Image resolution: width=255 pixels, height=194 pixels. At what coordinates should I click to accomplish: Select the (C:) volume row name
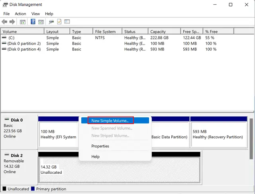12,38
